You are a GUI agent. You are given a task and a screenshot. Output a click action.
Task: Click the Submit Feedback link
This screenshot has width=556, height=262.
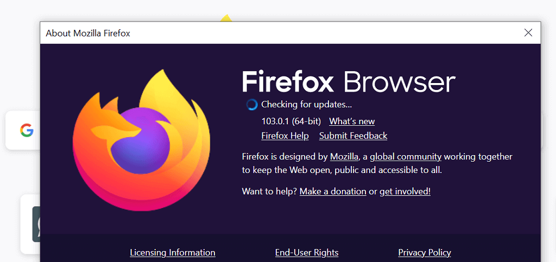pos(353,136)
